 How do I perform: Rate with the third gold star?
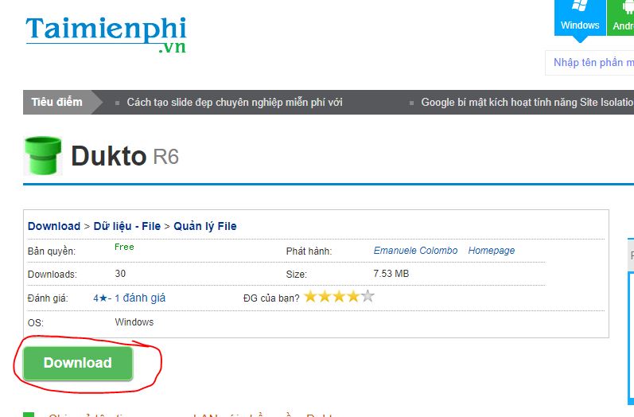(339, 297)
